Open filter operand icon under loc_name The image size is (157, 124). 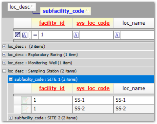point(117,35)
